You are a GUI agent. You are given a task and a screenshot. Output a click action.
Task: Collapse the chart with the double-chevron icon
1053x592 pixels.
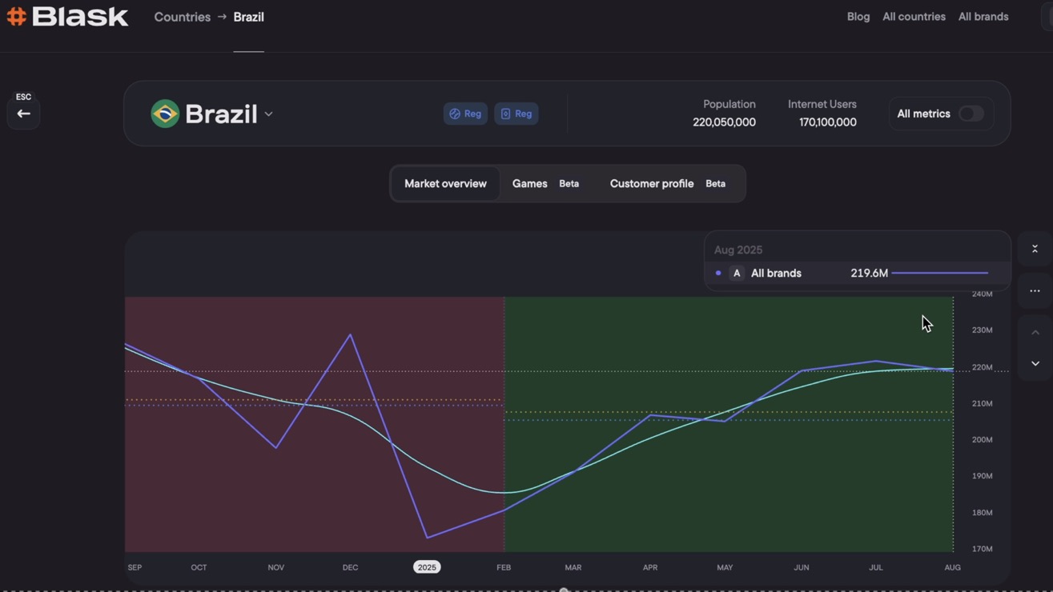(1035, 250)
